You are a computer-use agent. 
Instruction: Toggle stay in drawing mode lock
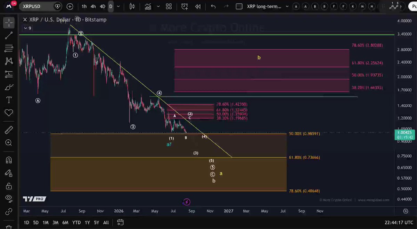point(9,173)
